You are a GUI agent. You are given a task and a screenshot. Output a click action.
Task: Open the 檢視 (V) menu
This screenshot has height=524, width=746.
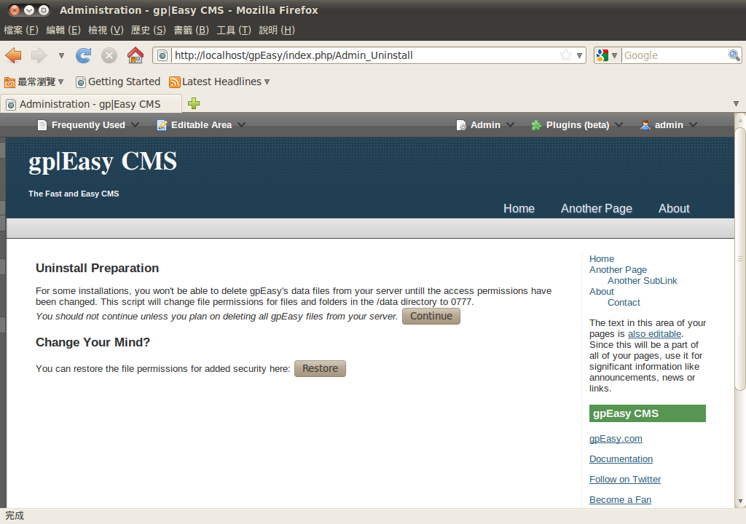tap(106, 31)
